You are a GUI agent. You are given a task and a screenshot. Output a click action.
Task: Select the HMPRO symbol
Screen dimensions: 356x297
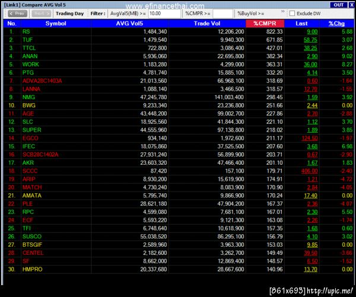(32, 269)
